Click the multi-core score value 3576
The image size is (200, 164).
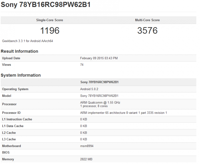147,31
